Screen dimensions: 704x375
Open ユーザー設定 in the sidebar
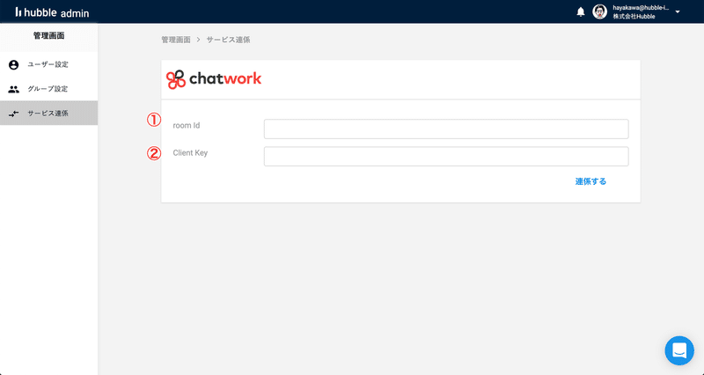(x=48, y=64)
